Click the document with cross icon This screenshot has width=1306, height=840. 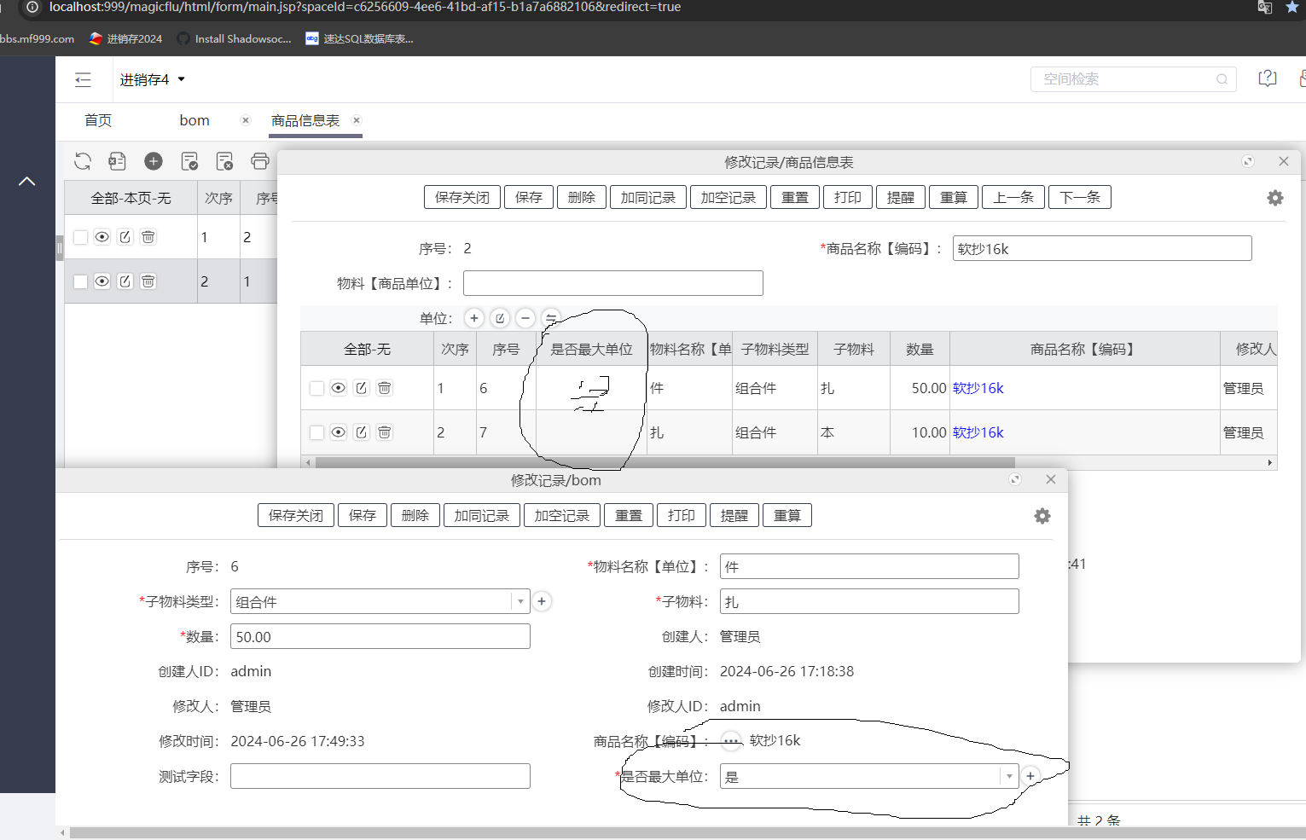pos(225,161)
